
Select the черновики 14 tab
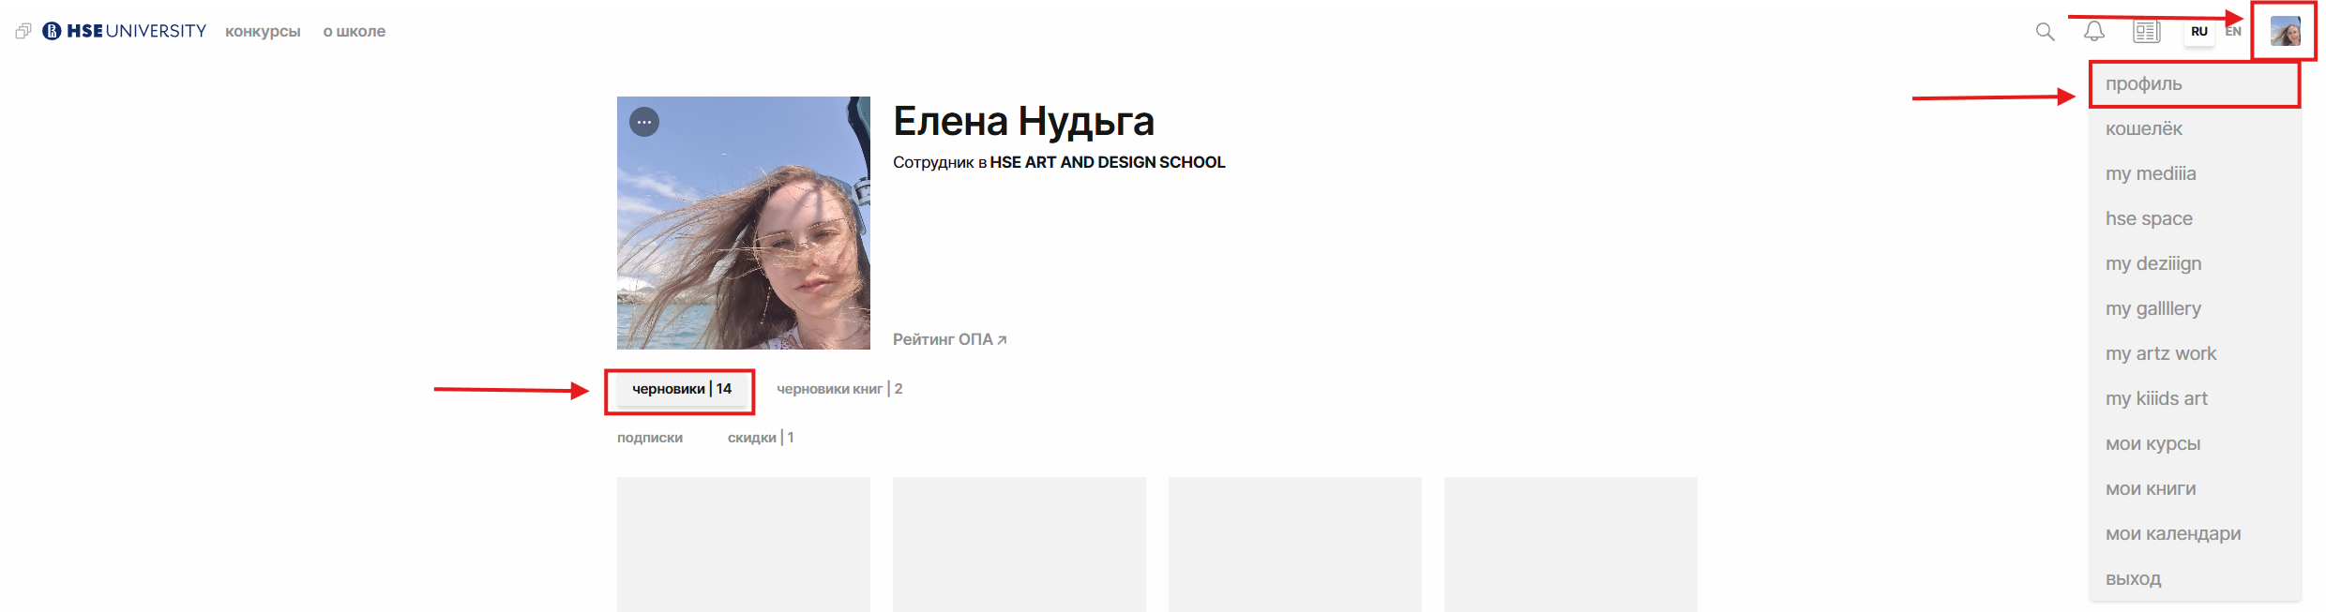[x=682, y=389]
